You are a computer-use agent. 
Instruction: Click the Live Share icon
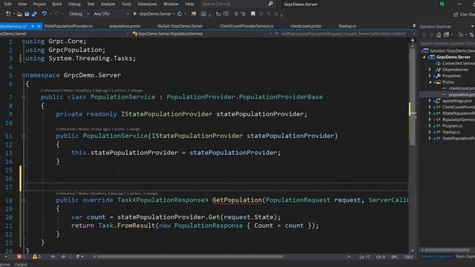pyautogui.click(x=456, y=14)
